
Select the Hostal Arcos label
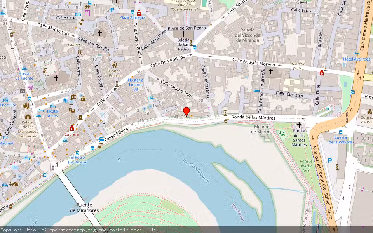point(52,113)
